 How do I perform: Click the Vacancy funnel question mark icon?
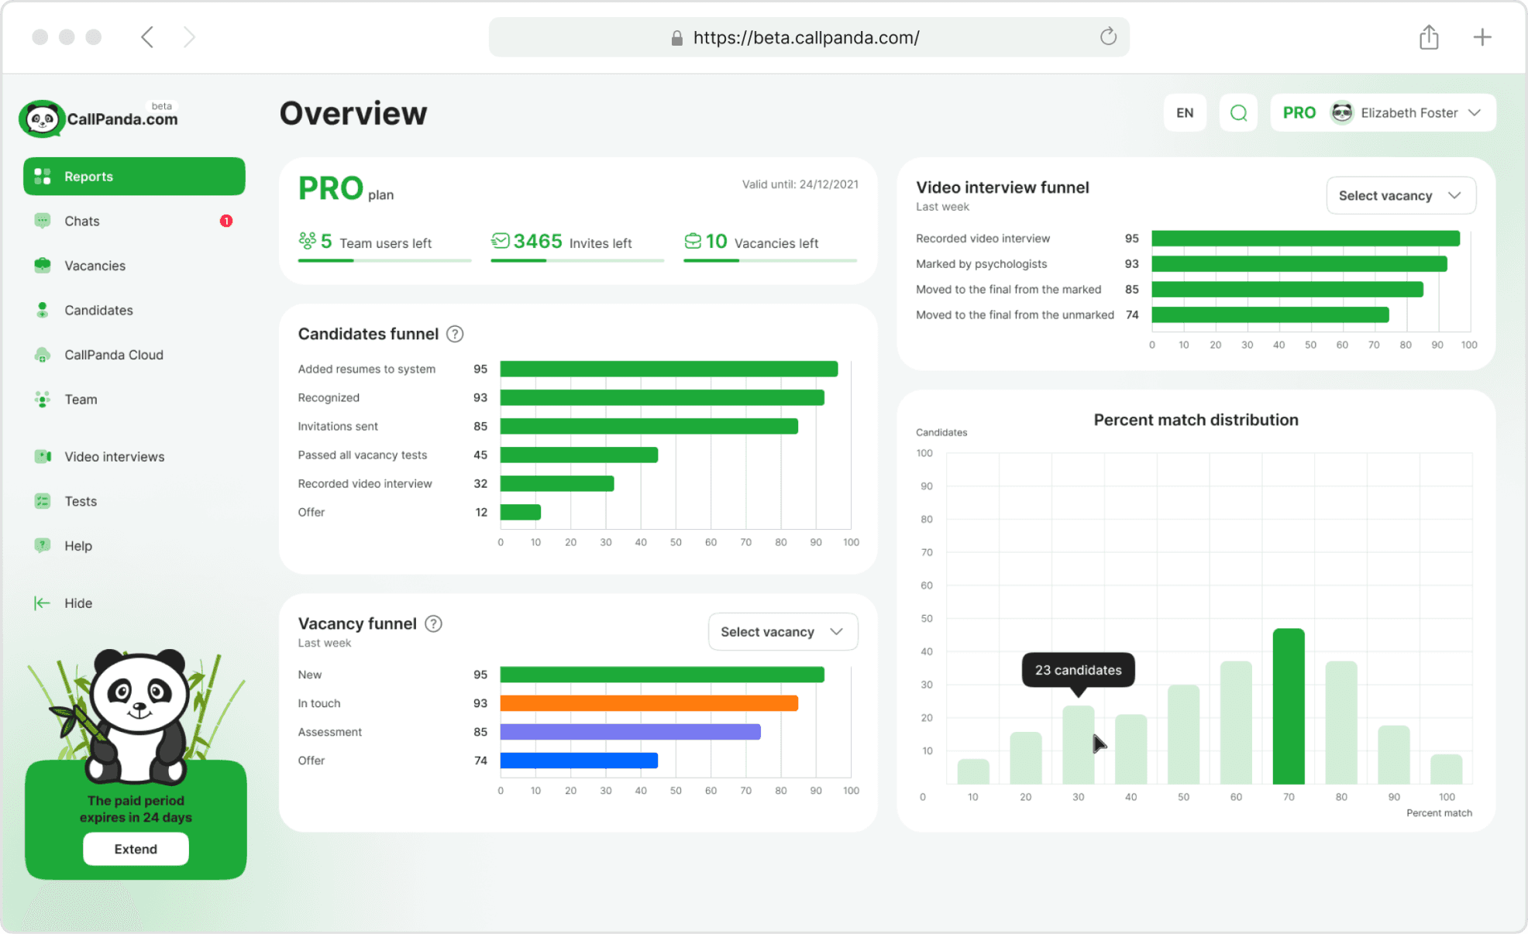tap(434, 623)
